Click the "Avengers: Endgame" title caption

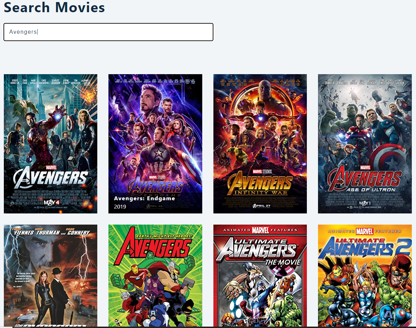click(144, 198)
